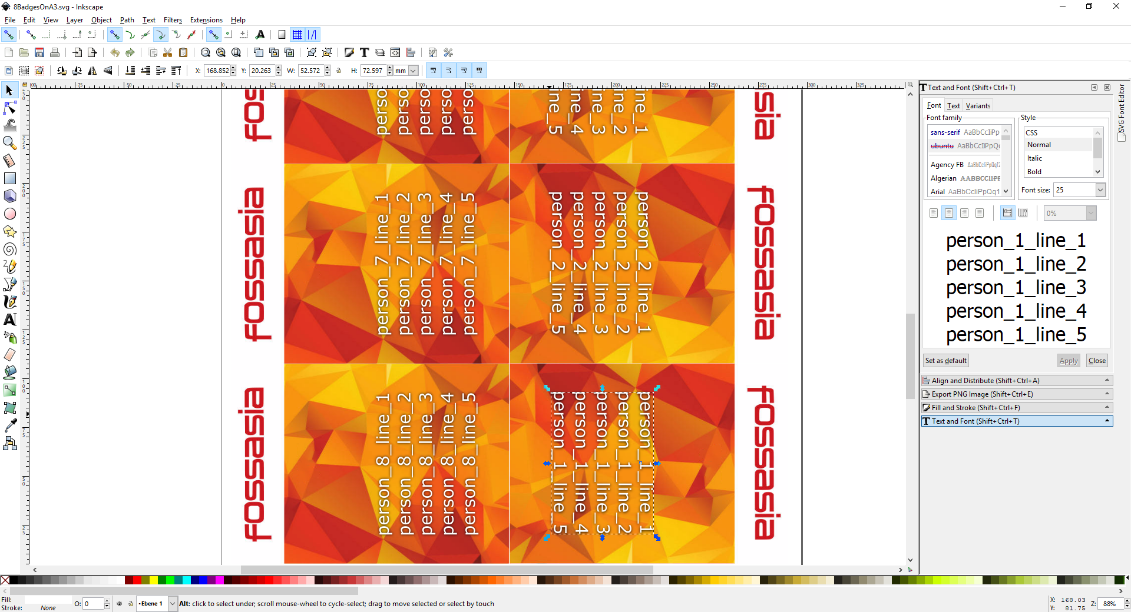Open the 0% line spacing dropdown
Screen dimensions: 1131x612
[1091, 213]
